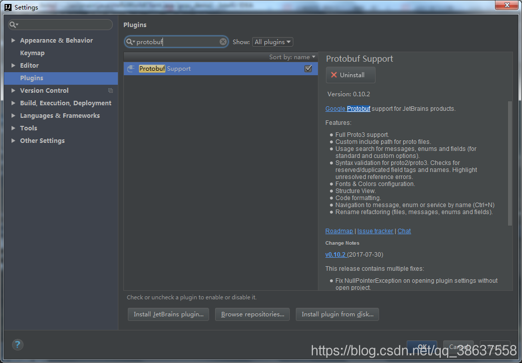The width and height of the screenshot is (522, 363).
Task: Open the Google link in description
Action: click(335, 109)
